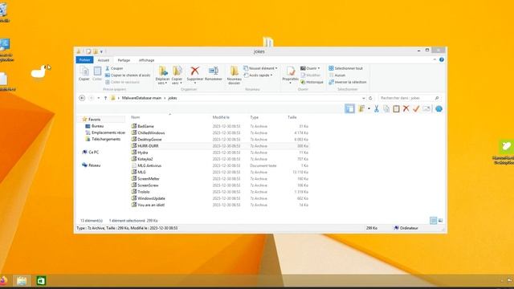Open the Déplacer vers dropdown
Viewport: 514px width, 289px height.
pyautogui.click(x=162, y=75)
